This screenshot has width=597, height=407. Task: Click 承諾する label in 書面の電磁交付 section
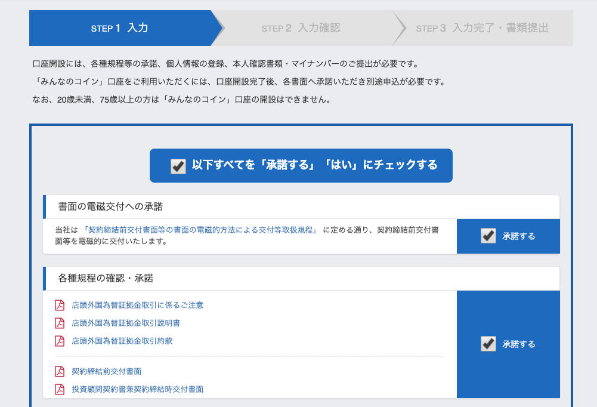[x=518, y=236]
